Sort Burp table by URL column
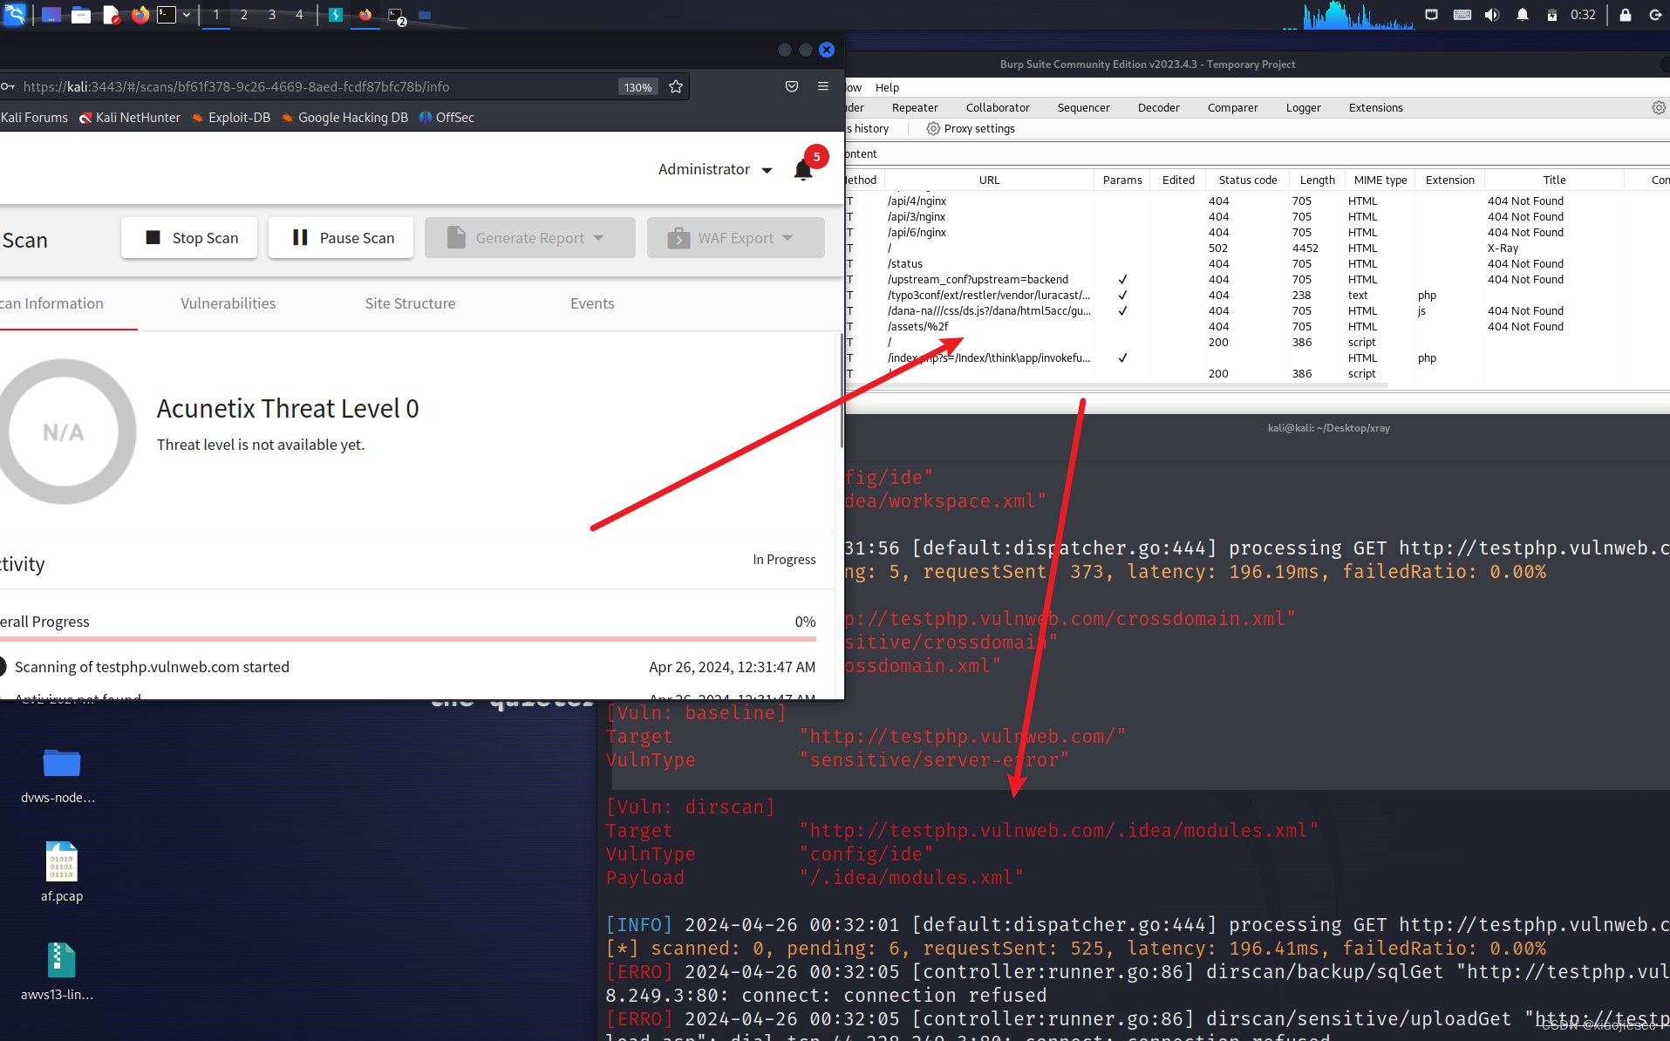 [x=989, y=180]
